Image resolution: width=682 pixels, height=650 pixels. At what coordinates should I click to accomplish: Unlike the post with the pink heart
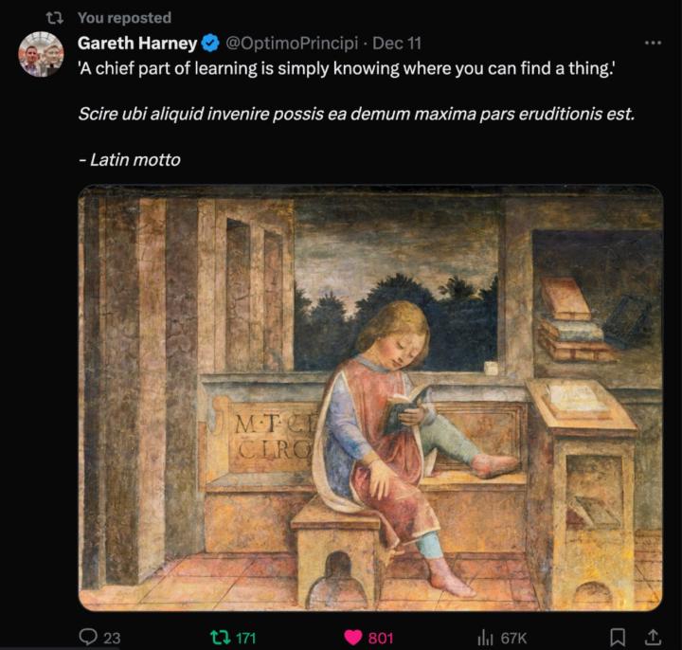pyautogui.click(x=353, y=637)
